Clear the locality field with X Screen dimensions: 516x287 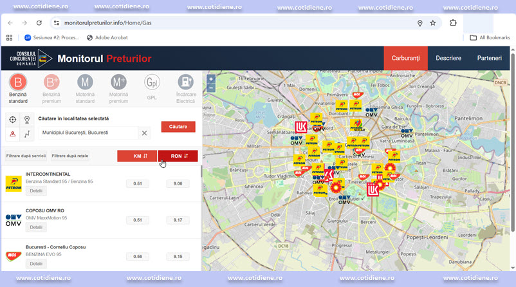(145, 133)
